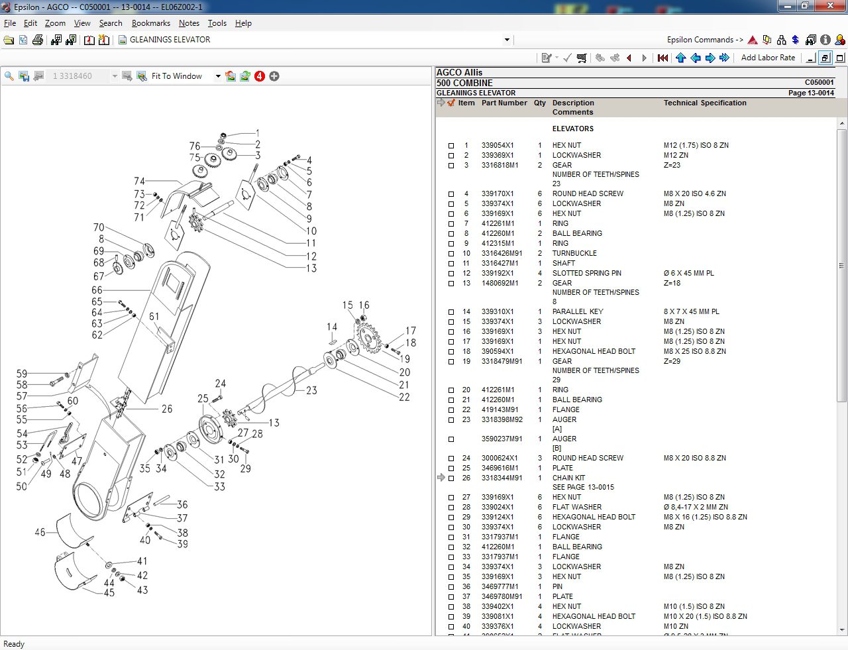Click the red notification badge showing 4
Viewport: 848px width, 650px height.
259,76
